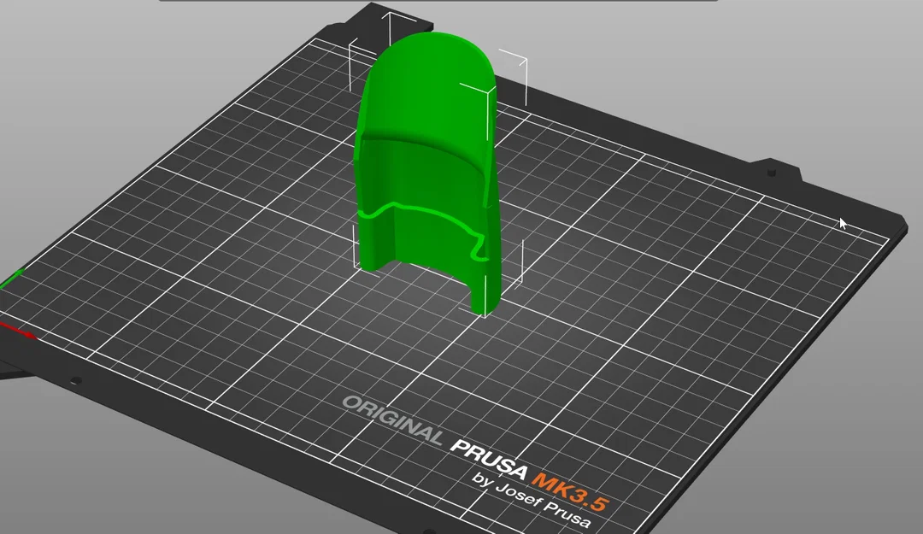Click the thin gray bar at window top

click(438, 1)
